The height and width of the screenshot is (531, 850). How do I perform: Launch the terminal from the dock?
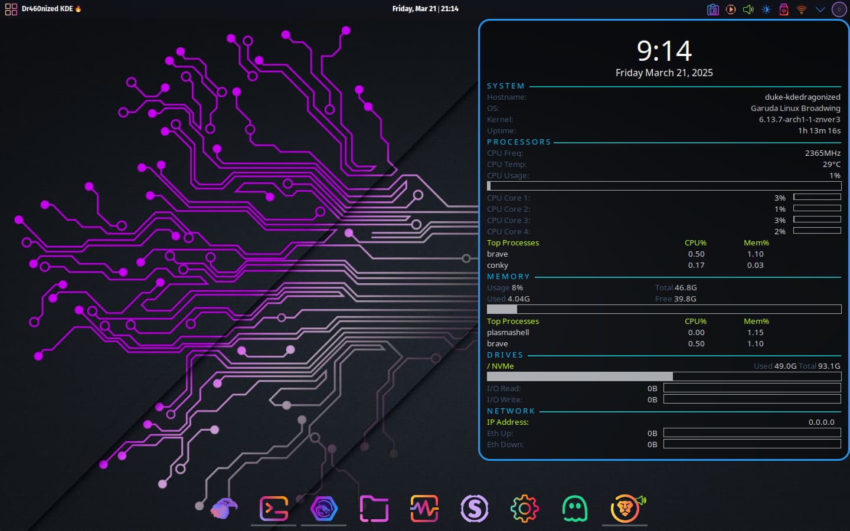(x=274, y=509)
